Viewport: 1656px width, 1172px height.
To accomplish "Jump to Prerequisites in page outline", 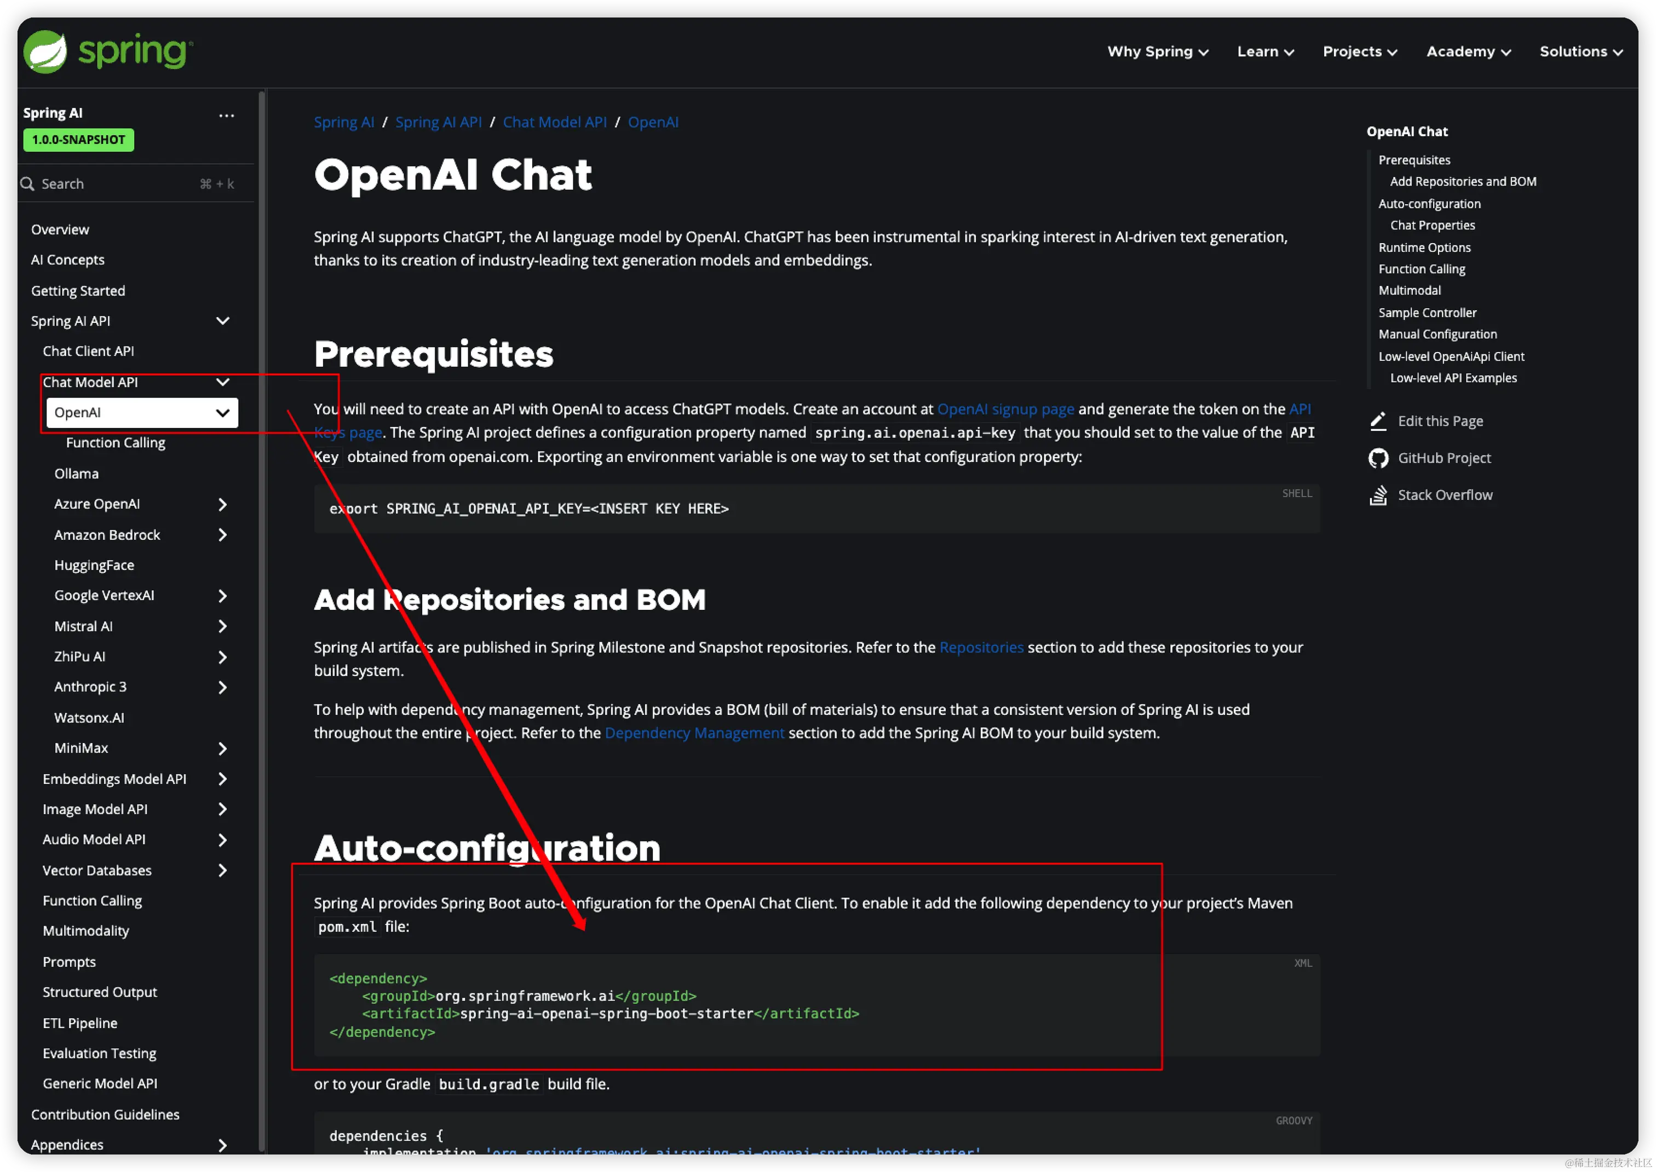I will tap(1413, 160).
